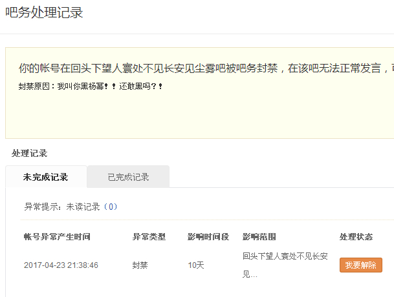Click the 吧务处理记录 page title
Screen dimensions: 394x297
[44, 13]
